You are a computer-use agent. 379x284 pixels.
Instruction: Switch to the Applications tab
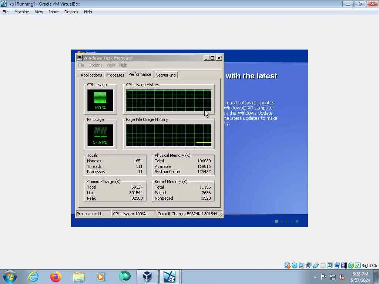(91, 75)
